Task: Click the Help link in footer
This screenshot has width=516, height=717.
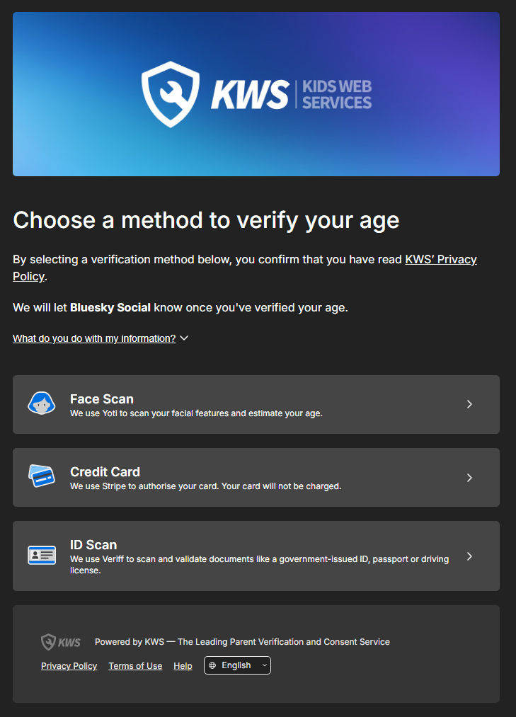Action: coord(183,666)
